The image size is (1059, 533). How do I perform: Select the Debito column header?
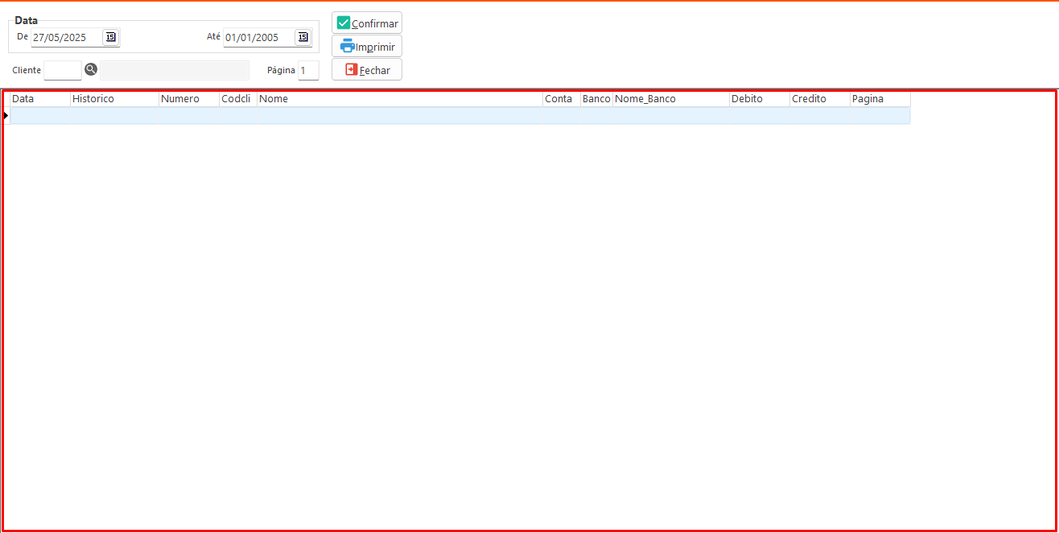click(759, 99)
